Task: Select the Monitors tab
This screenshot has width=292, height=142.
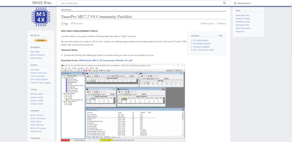Action: (x=89, y=137)
